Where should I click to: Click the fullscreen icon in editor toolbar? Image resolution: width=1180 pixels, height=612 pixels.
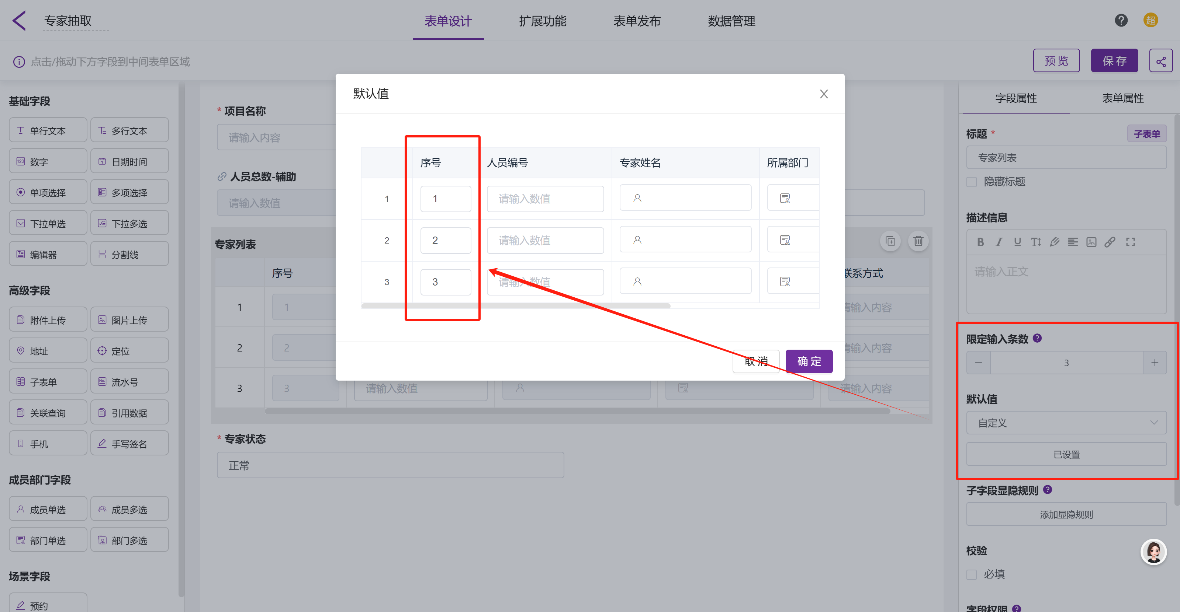tap(1131, 242)
